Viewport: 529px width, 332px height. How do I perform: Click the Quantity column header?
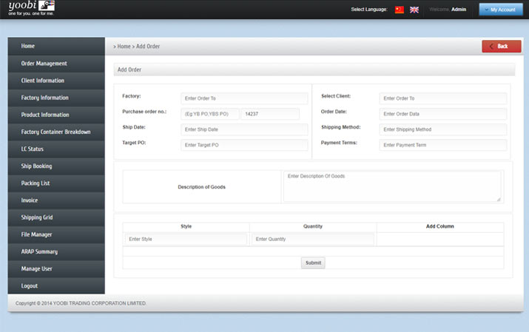(313, 226)
